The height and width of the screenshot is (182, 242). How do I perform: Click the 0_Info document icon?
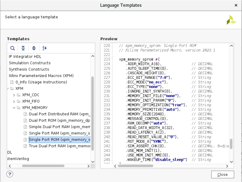pos(12,82)
